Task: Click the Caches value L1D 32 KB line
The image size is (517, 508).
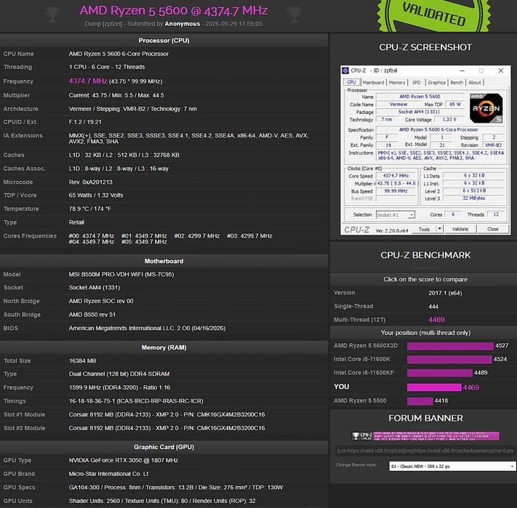Action: (124, 155)
